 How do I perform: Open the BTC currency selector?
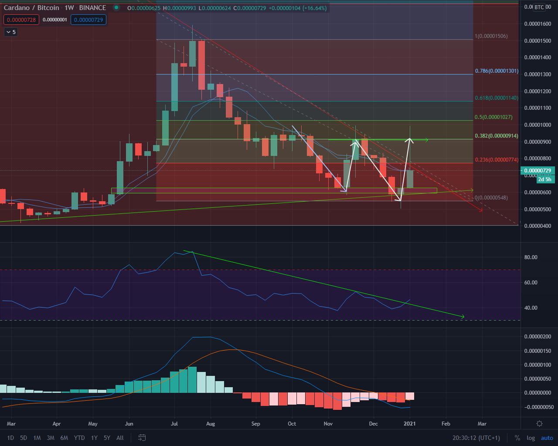[539, 7]
